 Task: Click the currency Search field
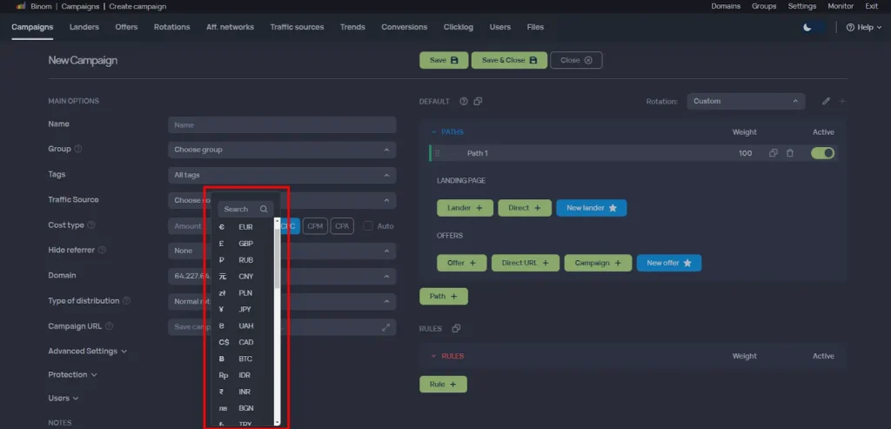point(245,209)
